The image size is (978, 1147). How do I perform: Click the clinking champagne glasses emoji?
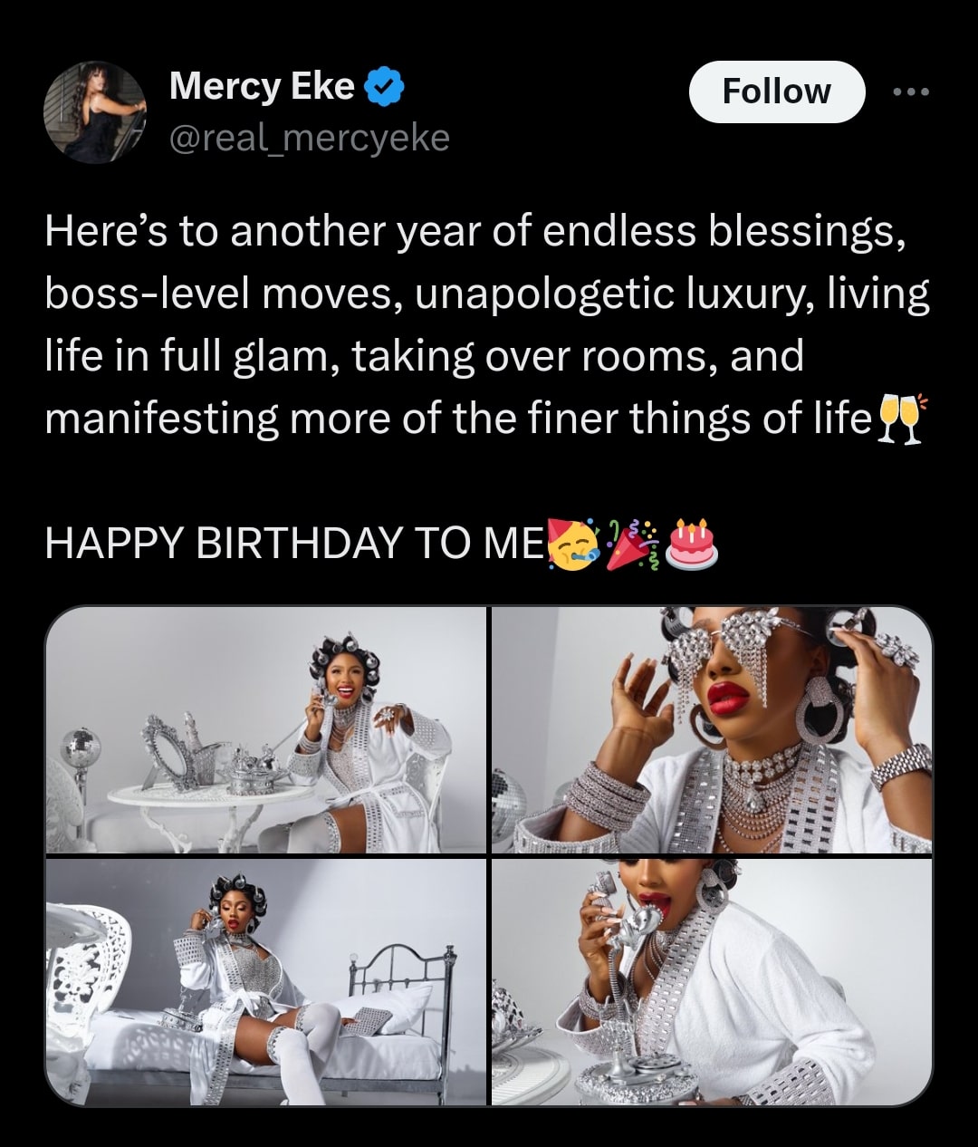[x=899, y=418]
